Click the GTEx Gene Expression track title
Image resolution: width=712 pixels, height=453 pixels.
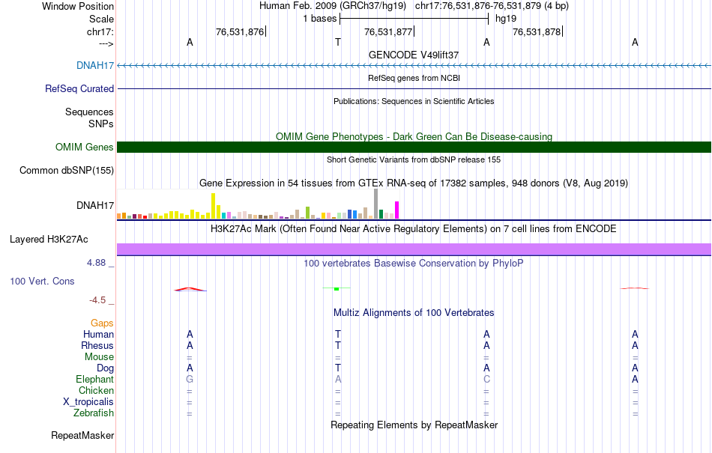pos(413,183)
